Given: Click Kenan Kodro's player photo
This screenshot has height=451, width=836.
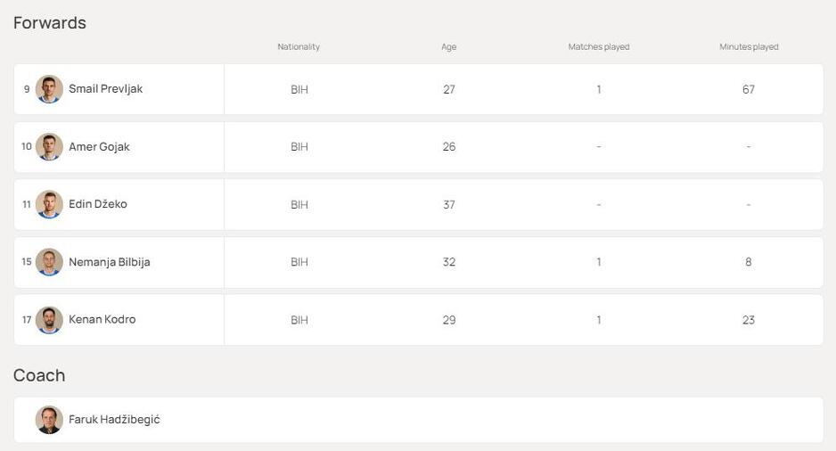Looking at the screenshot, I should [x=49, y=320].
